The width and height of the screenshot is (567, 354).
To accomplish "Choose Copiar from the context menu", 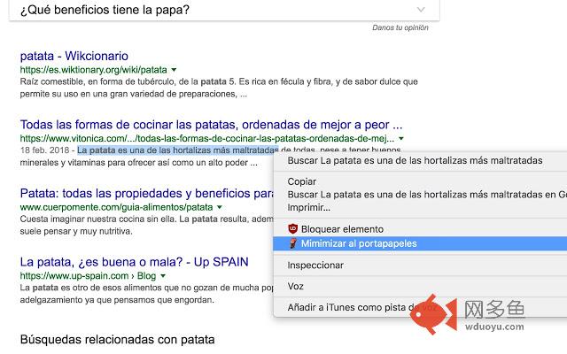I will (x=420, y=181).
